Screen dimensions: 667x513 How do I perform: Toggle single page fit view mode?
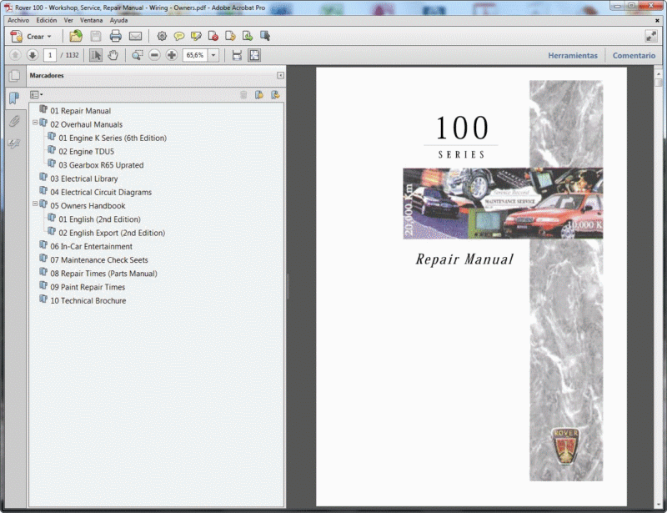pos(253,55)
